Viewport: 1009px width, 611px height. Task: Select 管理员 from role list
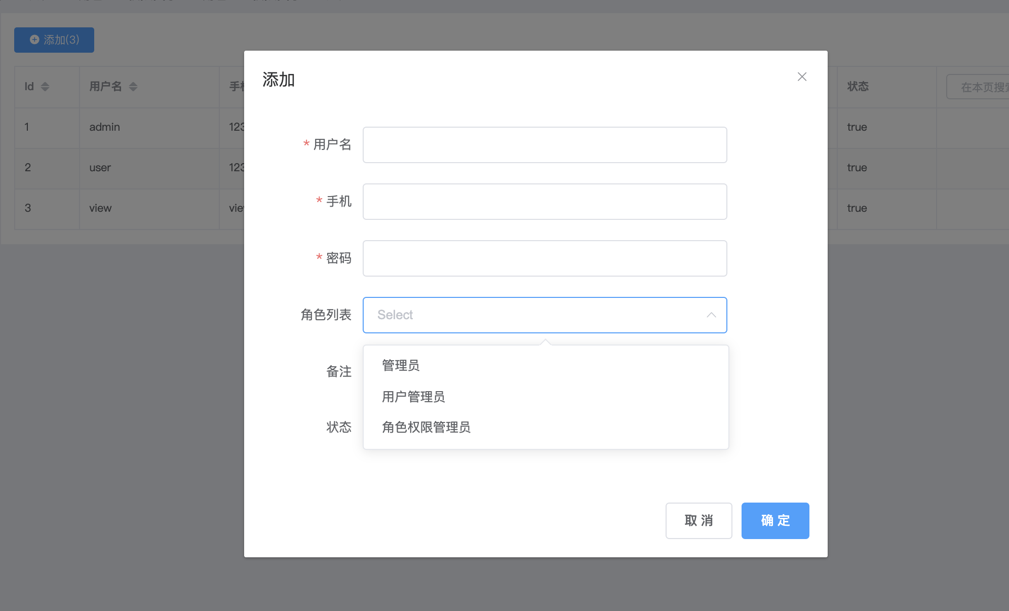(401, 365)
